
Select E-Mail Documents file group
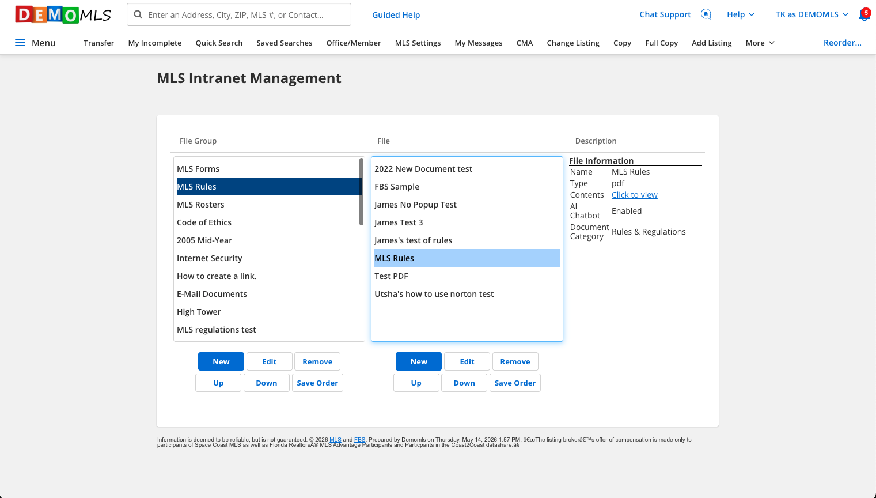click(x=268, y=294)
